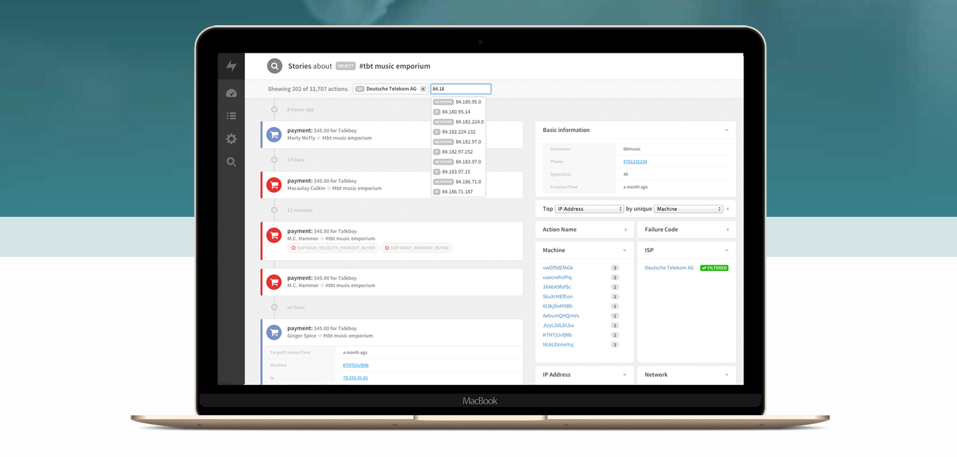Click cart icon on M.C. Hammer payment with EXP tags

274,235
